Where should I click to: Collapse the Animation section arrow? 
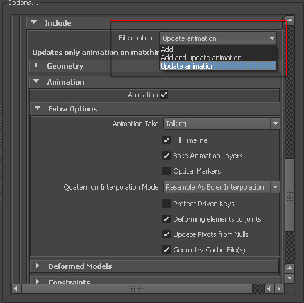[x=37, y=81]
